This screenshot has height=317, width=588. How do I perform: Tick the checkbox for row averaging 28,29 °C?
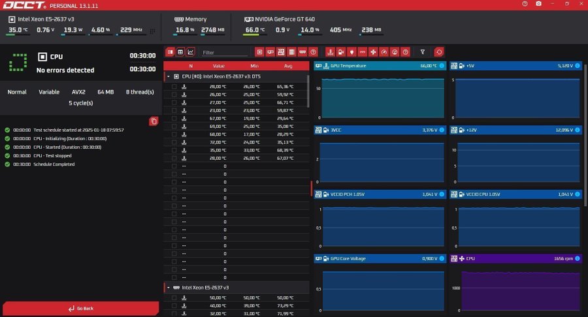(174, 134)
